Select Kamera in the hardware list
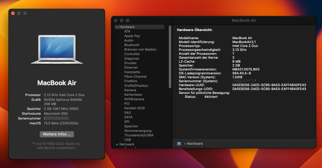This screenshot has width=322, height=168. (130, 90)
